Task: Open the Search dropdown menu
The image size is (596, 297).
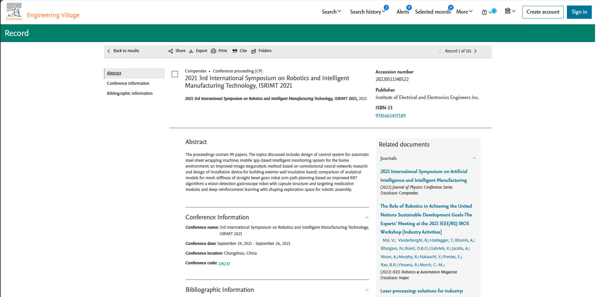Action: click(332, 12)
